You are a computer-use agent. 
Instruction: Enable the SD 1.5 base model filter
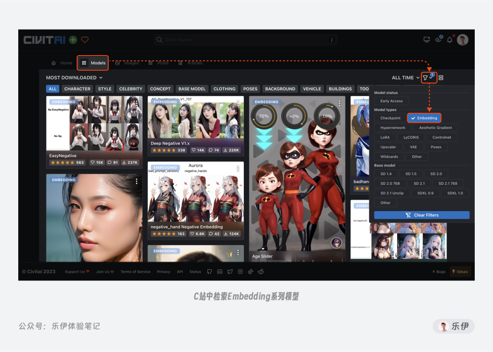(411, 174)
